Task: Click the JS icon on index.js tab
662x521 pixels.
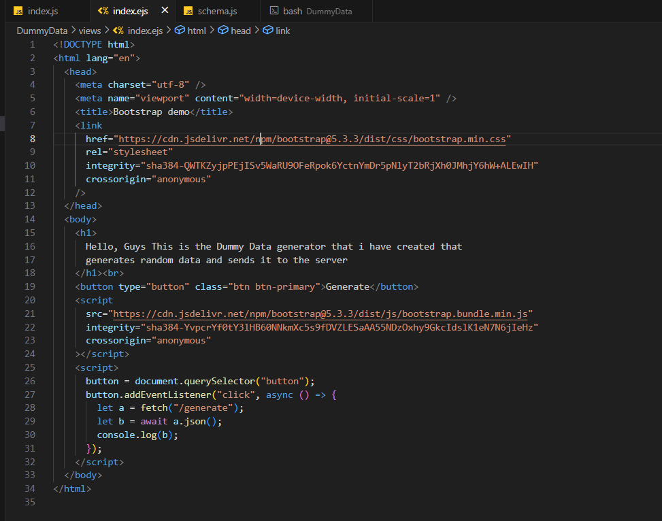Action: click(x=18, y=12)
